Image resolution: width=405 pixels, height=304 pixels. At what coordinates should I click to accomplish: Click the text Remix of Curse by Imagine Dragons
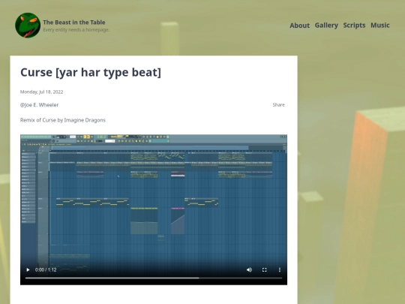point(63,120)
